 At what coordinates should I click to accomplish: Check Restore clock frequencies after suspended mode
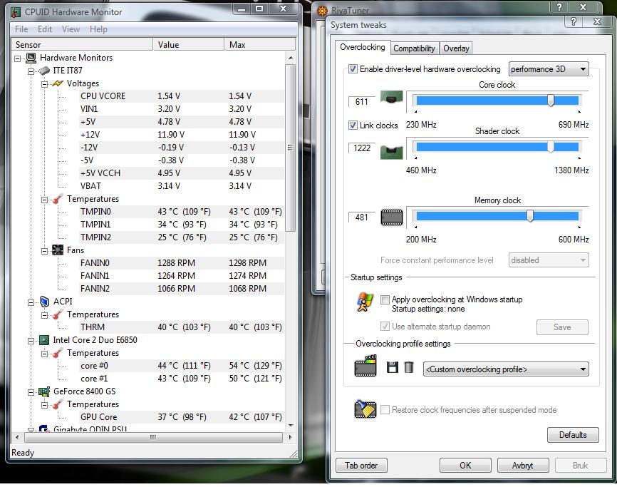(x=385, y=410)
